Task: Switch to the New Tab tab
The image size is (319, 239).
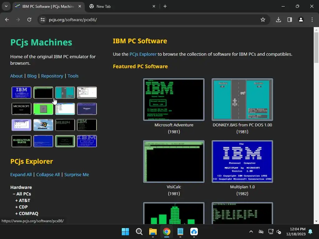Action: [122, 6]
